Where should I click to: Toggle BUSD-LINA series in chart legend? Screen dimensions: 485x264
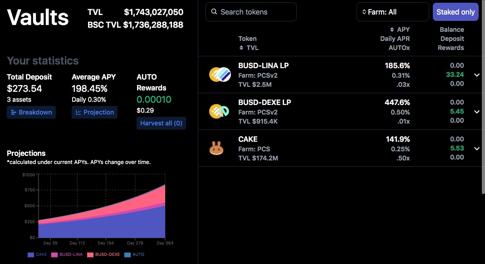click(67, 254)
